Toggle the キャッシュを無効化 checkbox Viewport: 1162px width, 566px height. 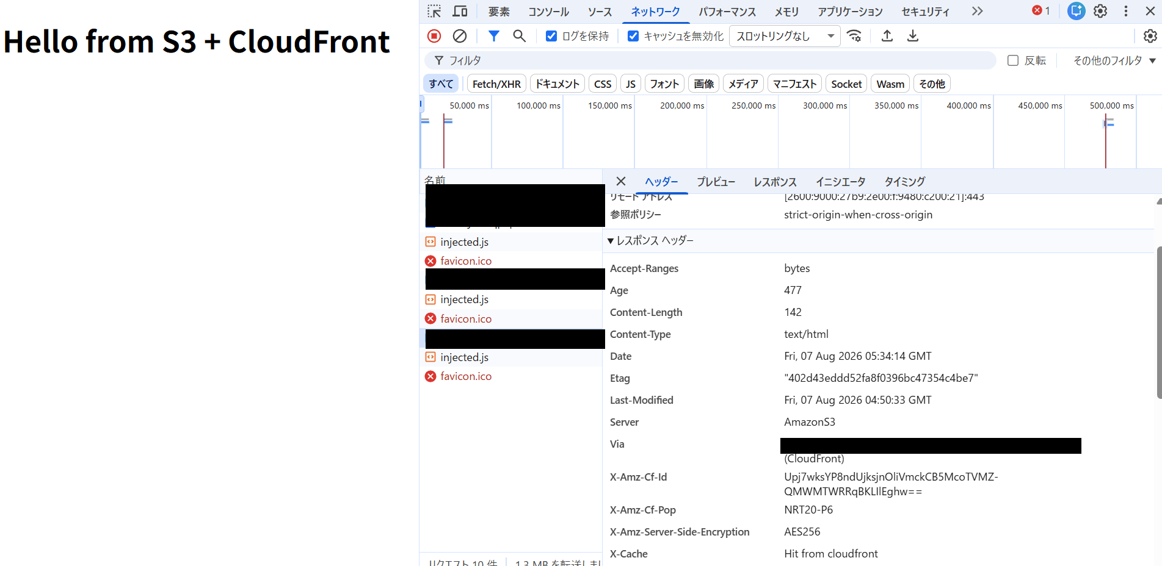point(633,36)
